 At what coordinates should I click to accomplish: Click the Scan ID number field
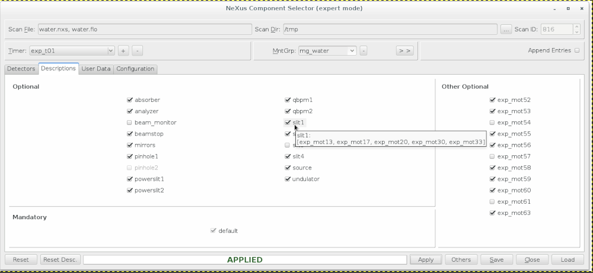[557, 30]
